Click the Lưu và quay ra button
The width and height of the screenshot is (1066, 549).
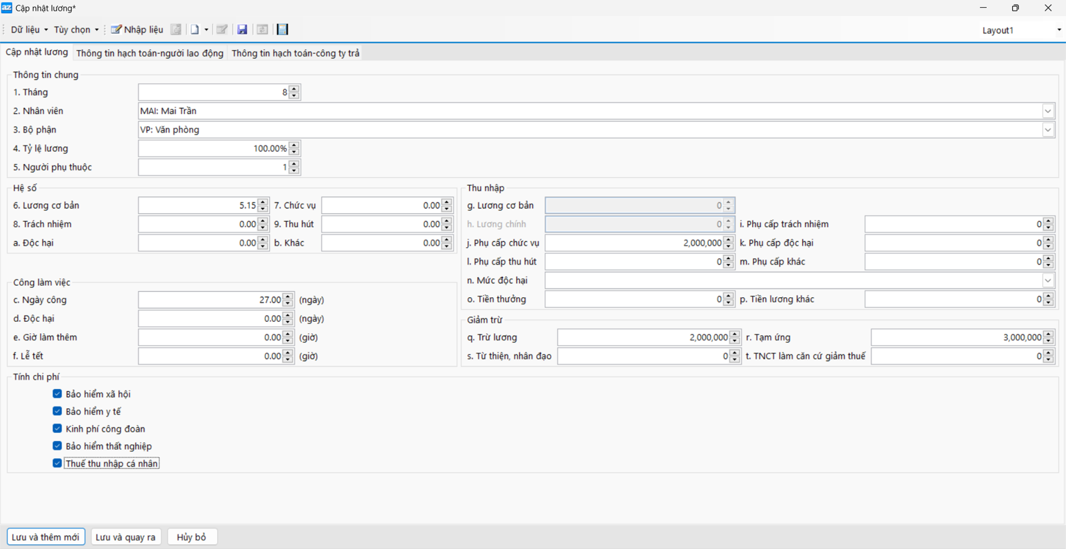click(x=125, y=537)
